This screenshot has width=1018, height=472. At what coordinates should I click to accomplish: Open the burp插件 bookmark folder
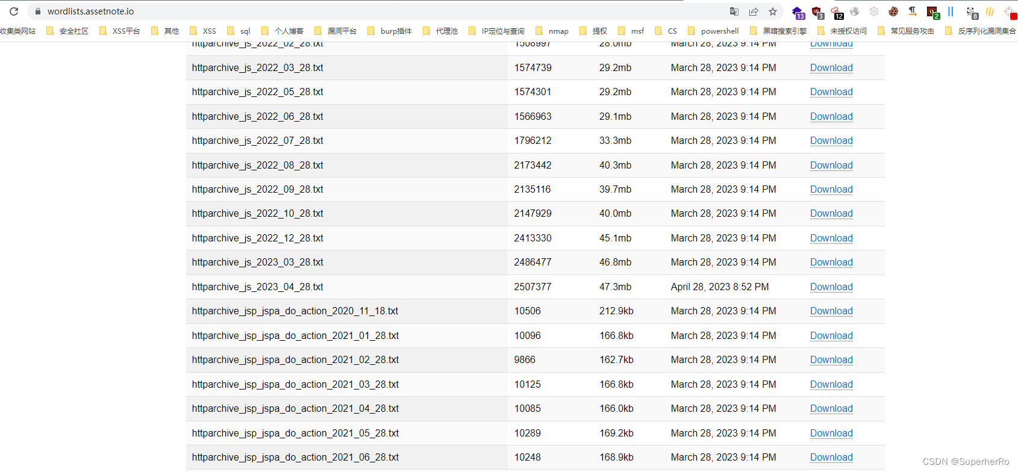coord(390,31)
